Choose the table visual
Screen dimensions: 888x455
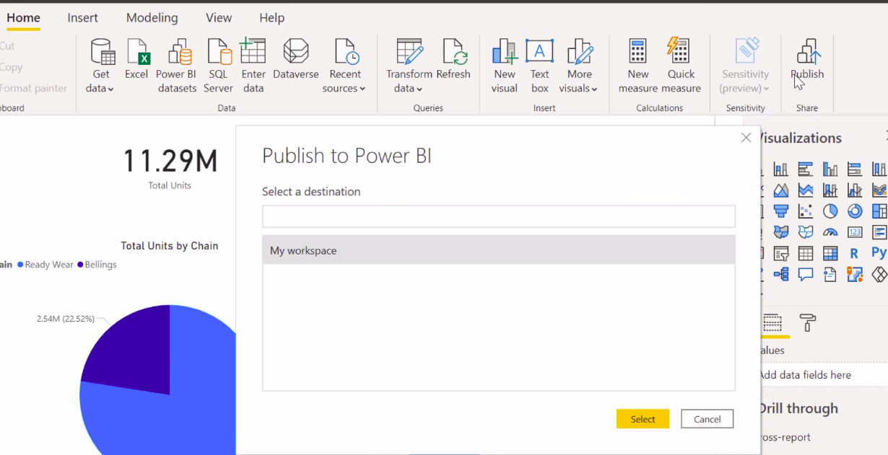[x=806, y=253]
